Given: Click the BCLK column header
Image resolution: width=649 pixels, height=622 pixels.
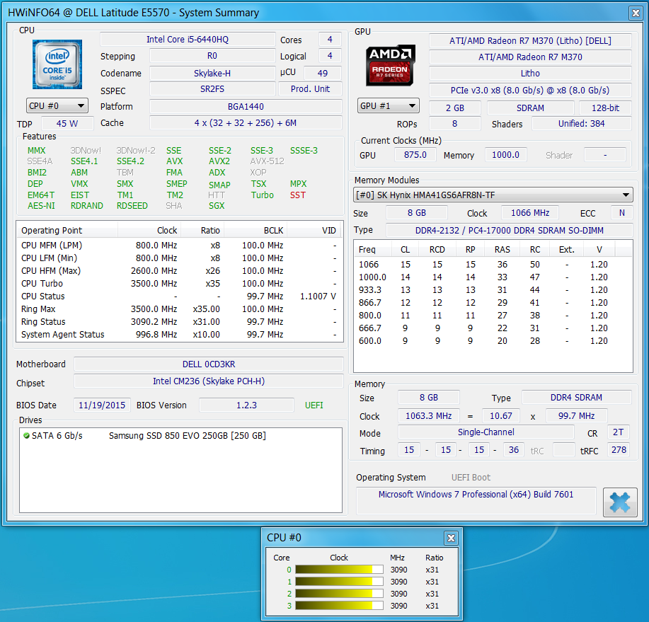Looking at the screenshot, I should coord(255,231).
